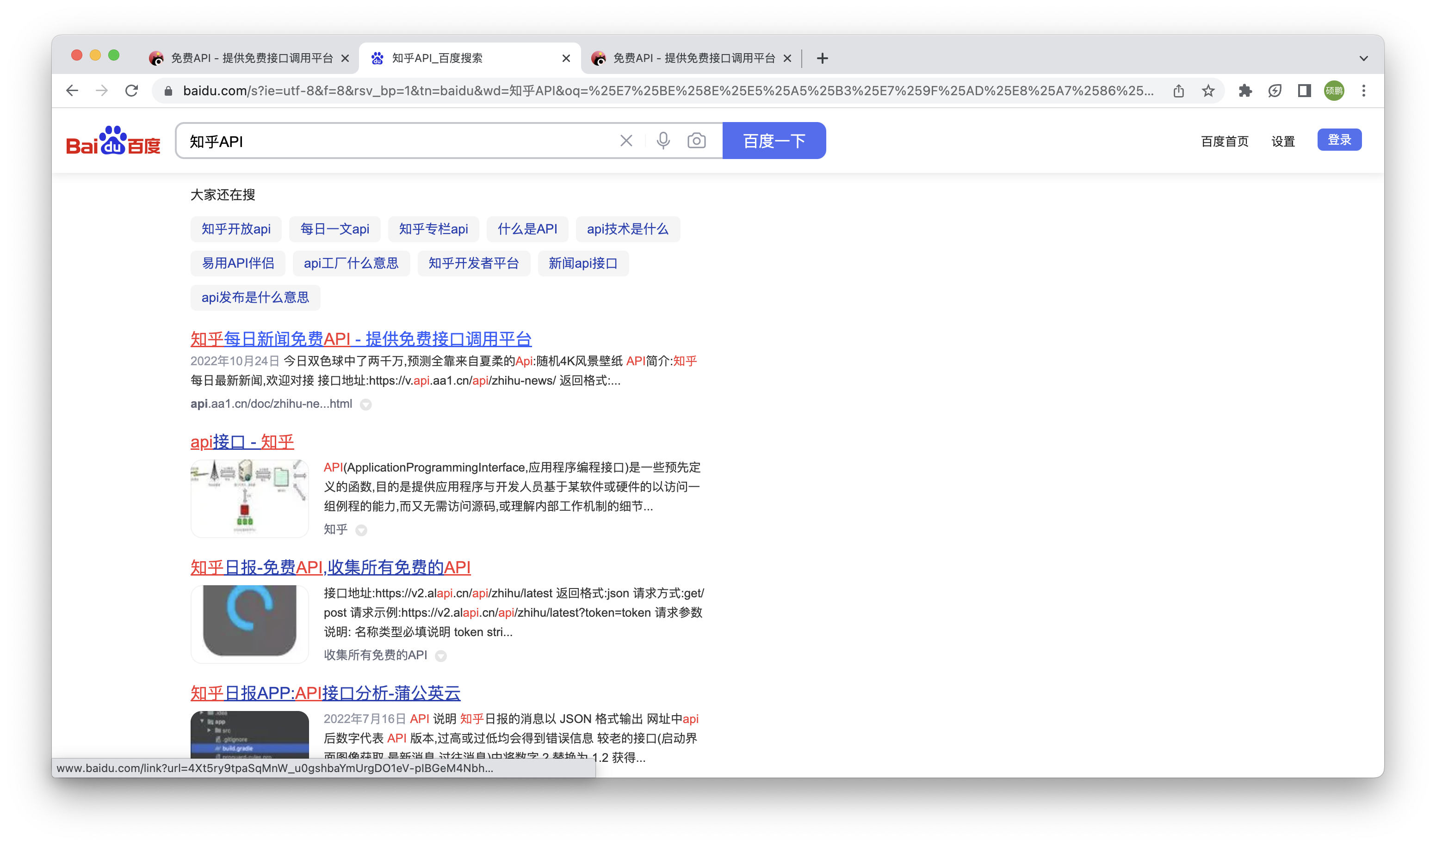The width and height of the screenshot is (1436, 846).
Task: Close the first 免费API tab
Action: click(345, 58)
